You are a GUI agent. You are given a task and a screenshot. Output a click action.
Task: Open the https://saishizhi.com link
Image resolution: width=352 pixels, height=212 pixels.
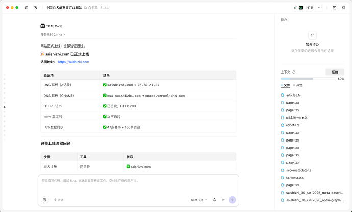click(x=73, y=62)
